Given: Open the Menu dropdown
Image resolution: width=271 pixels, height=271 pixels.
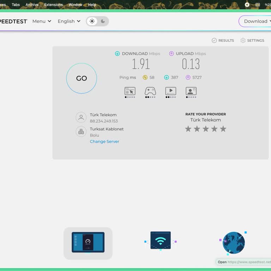Looking at the screenshot, I should [x=42, y=21].
